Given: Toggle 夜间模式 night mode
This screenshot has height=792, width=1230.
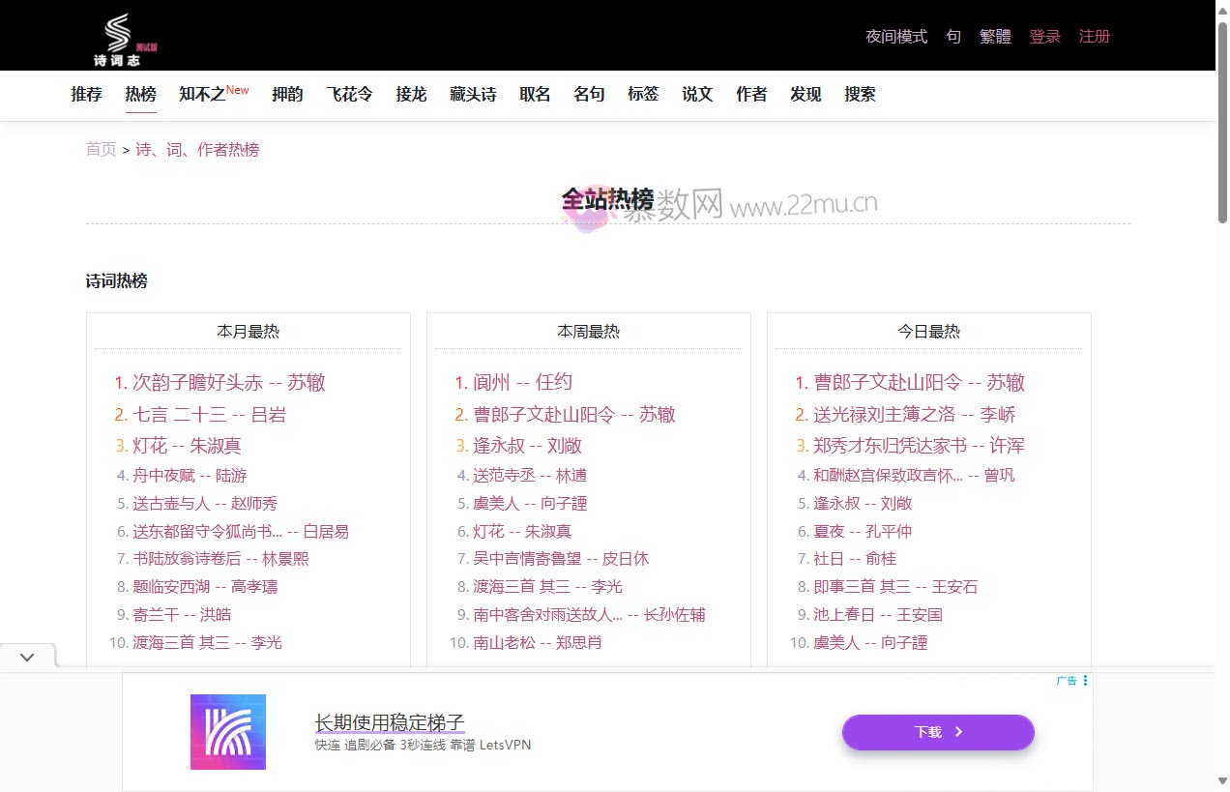Looking at the screenshot, I should point(895,37).
